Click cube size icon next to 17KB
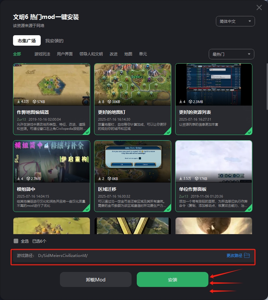This screenshot has height=300, width=268. click(197, 178)
